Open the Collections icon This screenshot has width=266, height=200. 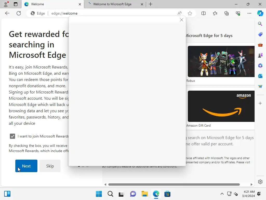[227, 13]
